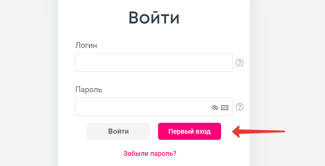Click the help icon beside Пароль field
Screen dimensions: 325x166
pos(239,107)
